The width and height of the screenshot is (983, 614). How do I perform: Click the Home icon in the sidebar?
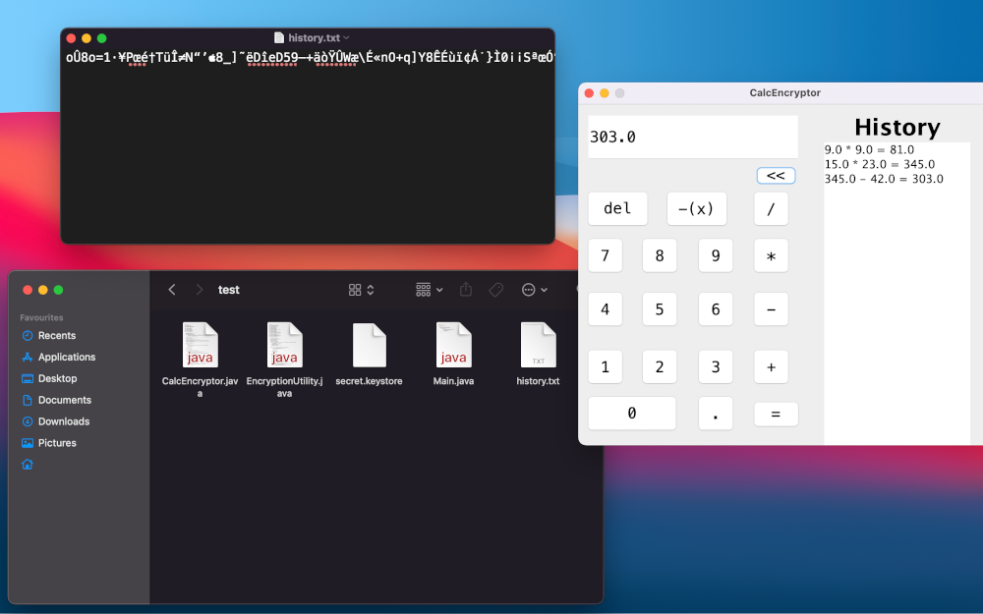(27, 462)
